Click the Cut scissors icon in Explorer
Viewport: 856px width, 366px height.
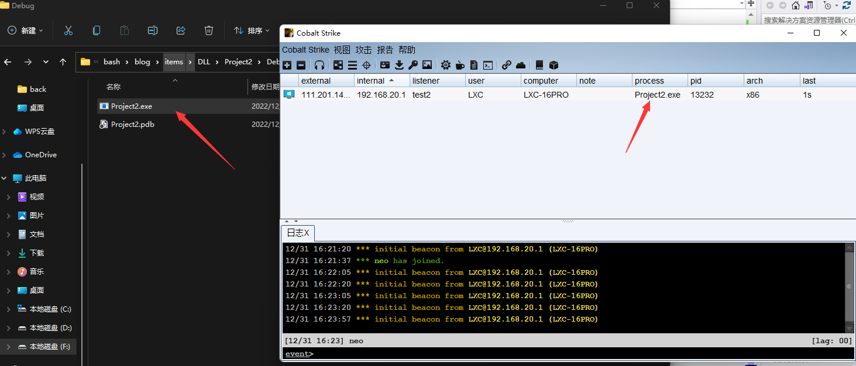pos(68,30)
